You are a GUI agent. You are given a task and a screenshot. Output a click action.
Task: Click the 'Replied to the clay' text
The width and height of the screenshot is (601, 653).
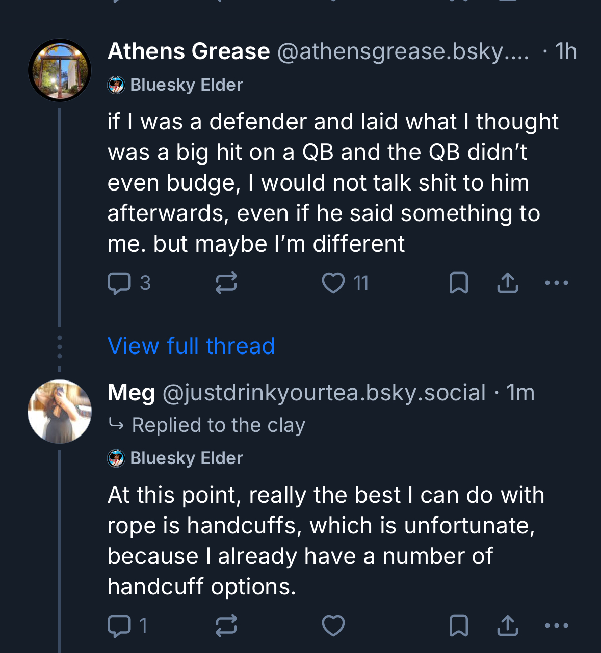pos(218,425)
